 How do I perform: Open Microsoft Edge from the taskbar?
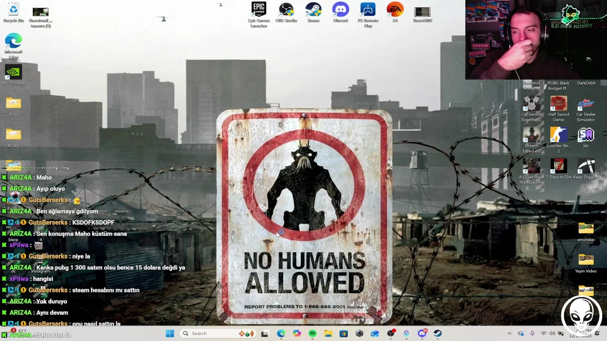[x=281, y=333]
